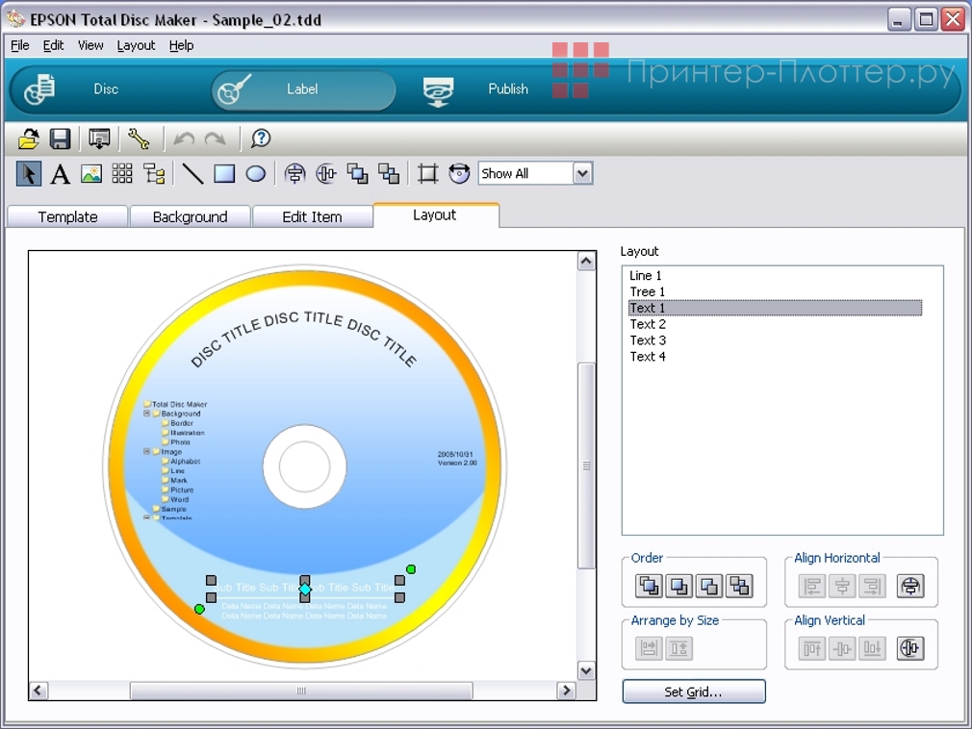Screen dimensions: 972x729
Task: Switch to the Background tab
Action: (x=190, y=216)
